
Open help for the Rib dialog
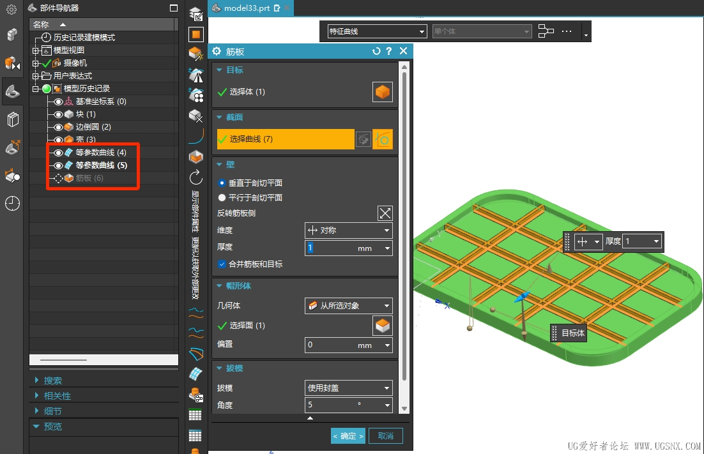[x=389, y=51]
